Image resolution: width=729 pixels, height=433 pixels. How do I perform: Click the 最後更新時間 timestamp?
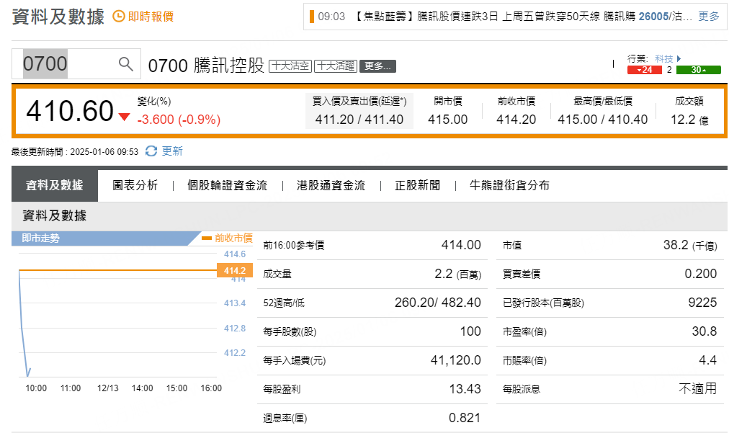point(75,151)
